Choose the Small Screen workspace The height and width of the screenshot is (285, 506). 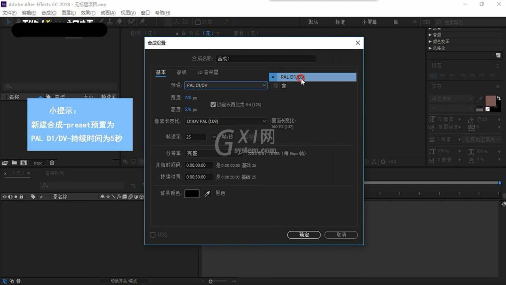[370, 22]
